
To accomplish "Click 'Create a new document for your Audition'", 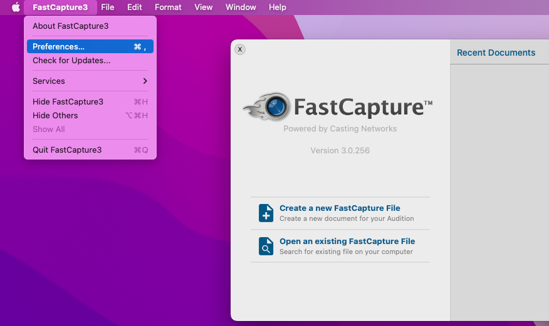I will click(347, 218).
